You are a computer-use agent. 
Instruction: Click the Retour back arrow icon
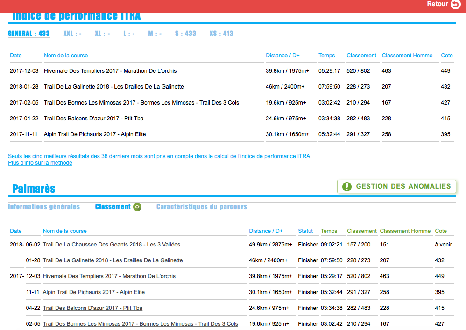(x=456, y=4)
